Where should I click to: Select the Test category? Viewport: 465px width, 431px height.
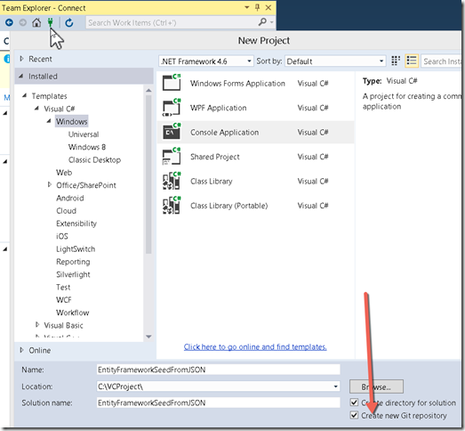(63, 288)
